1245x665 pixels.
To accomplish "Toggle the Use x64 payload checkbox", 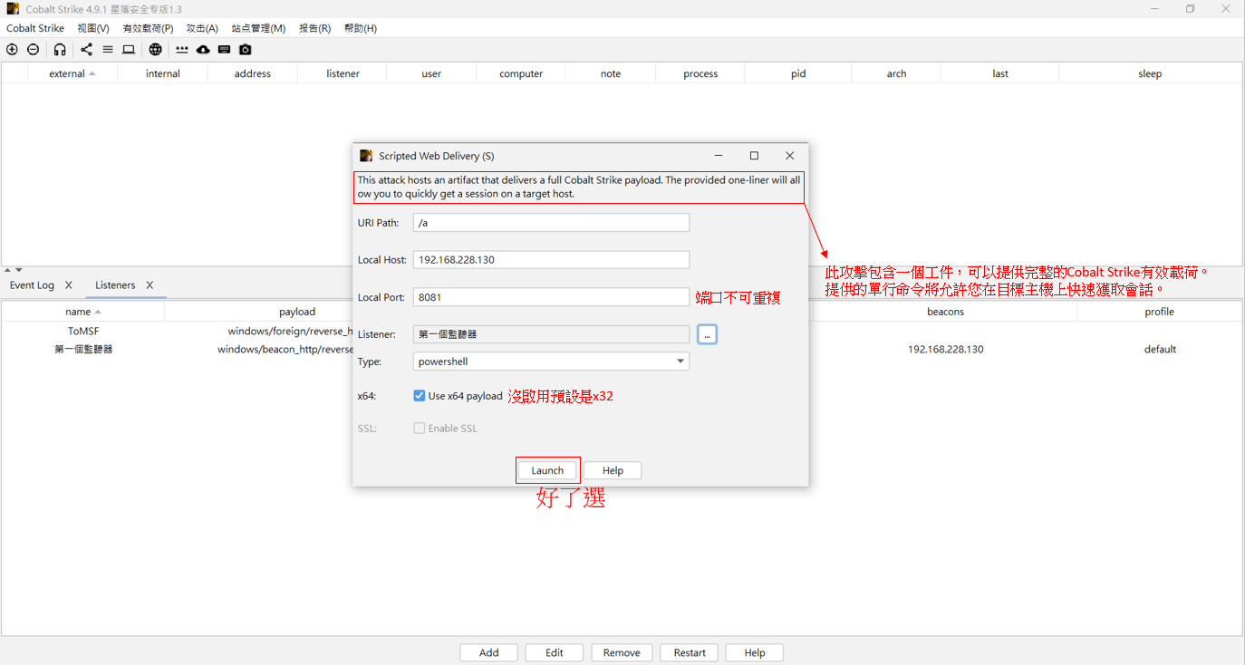I will (x=420, y=396).
